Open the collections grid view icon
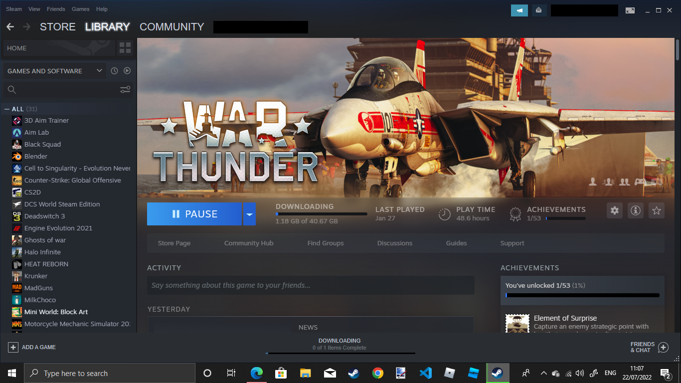The image size is (681, 383). pos(125,48)
